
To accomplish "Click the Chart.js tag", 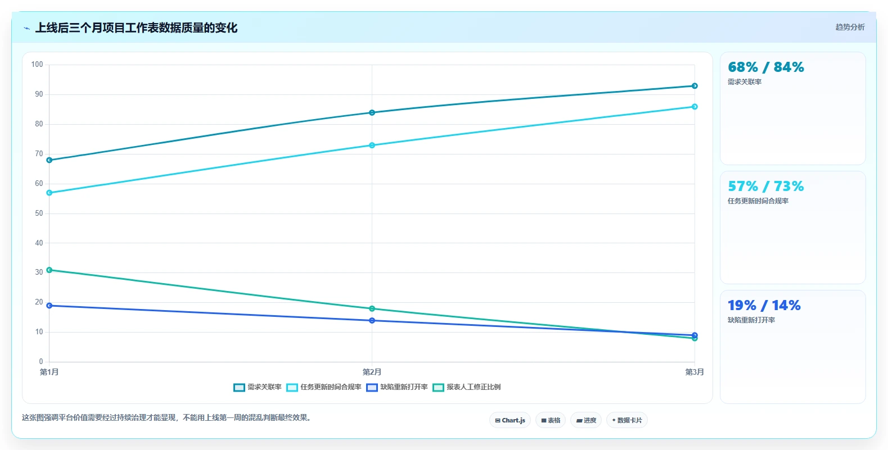I will pos(510,420).
